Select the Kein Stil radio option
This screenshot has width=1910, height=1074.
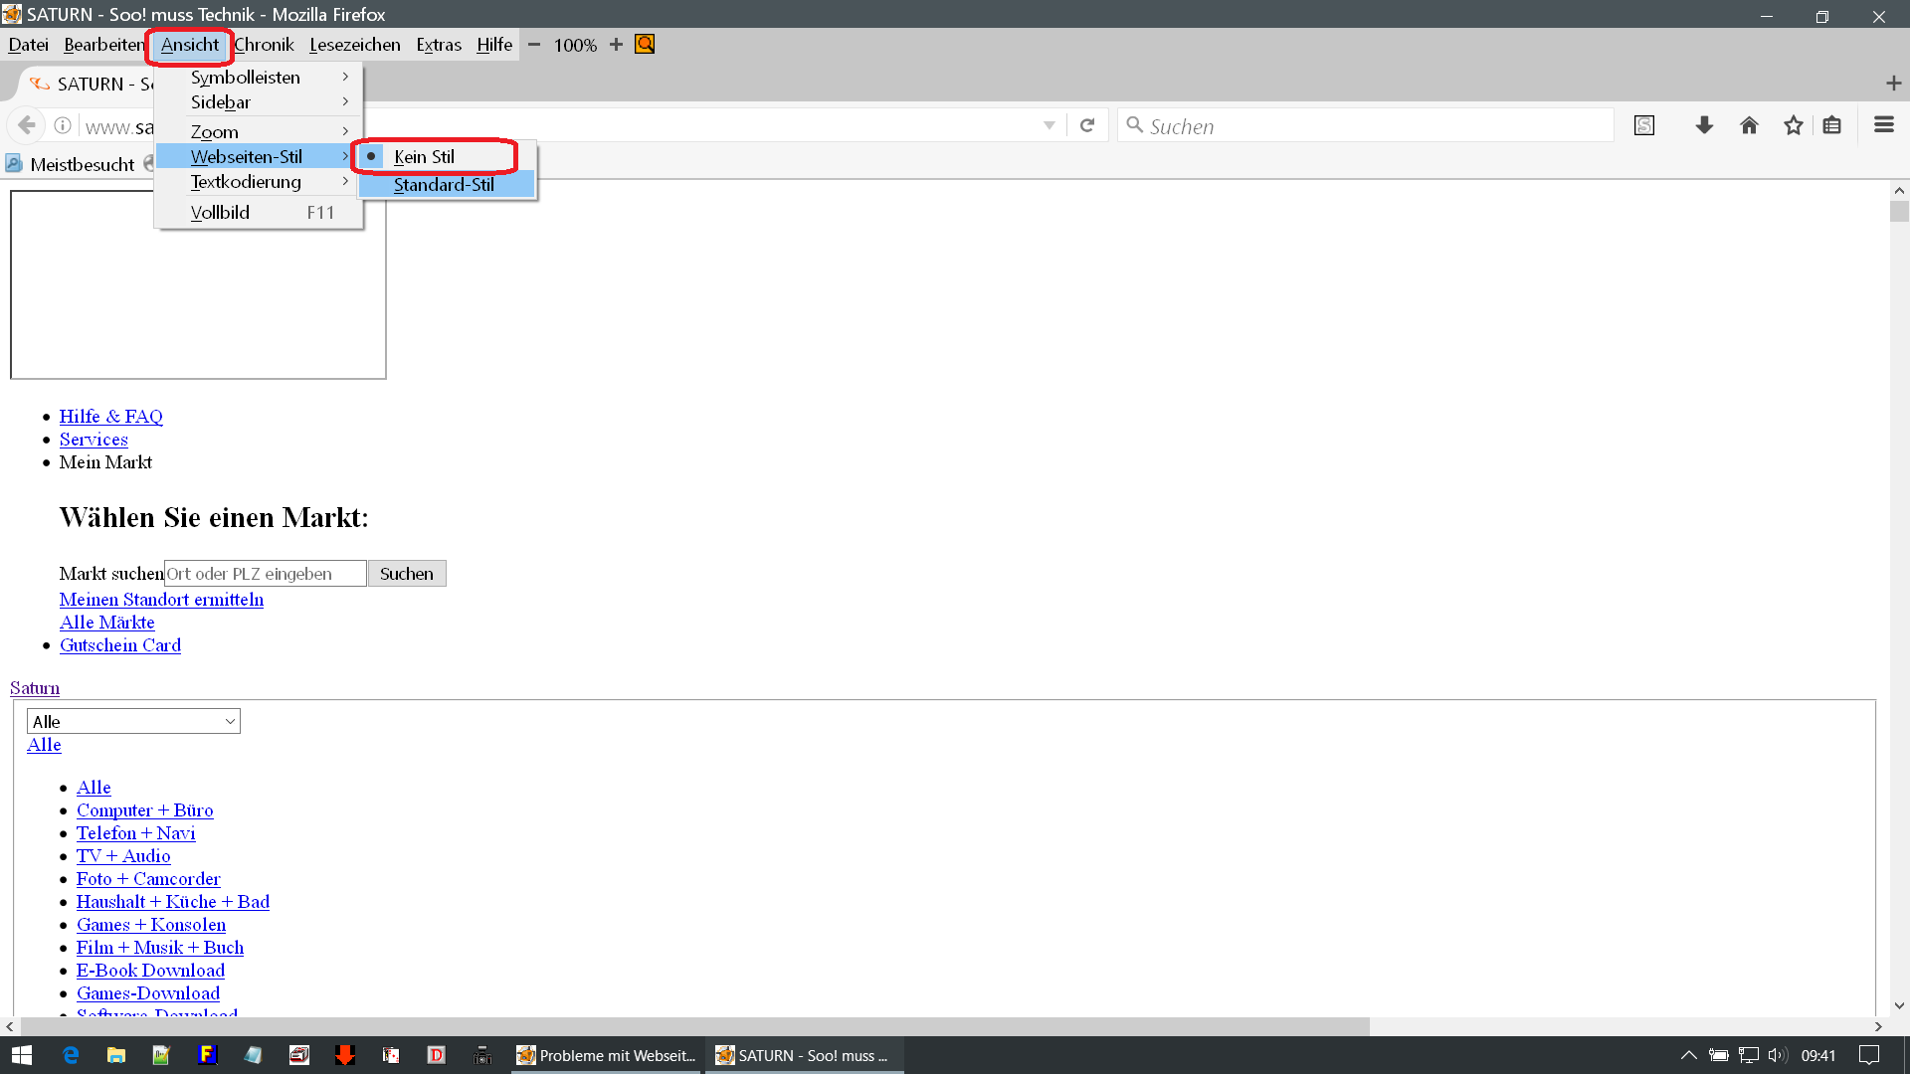point(425,157)
